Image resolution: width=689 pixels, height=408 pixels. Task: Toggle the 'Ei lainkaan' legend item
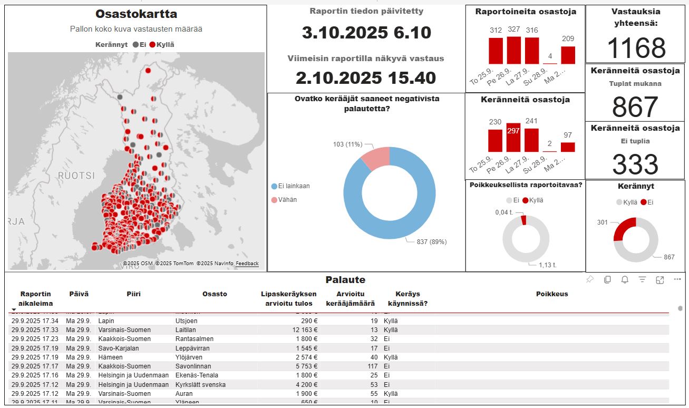tap(274, 186)
